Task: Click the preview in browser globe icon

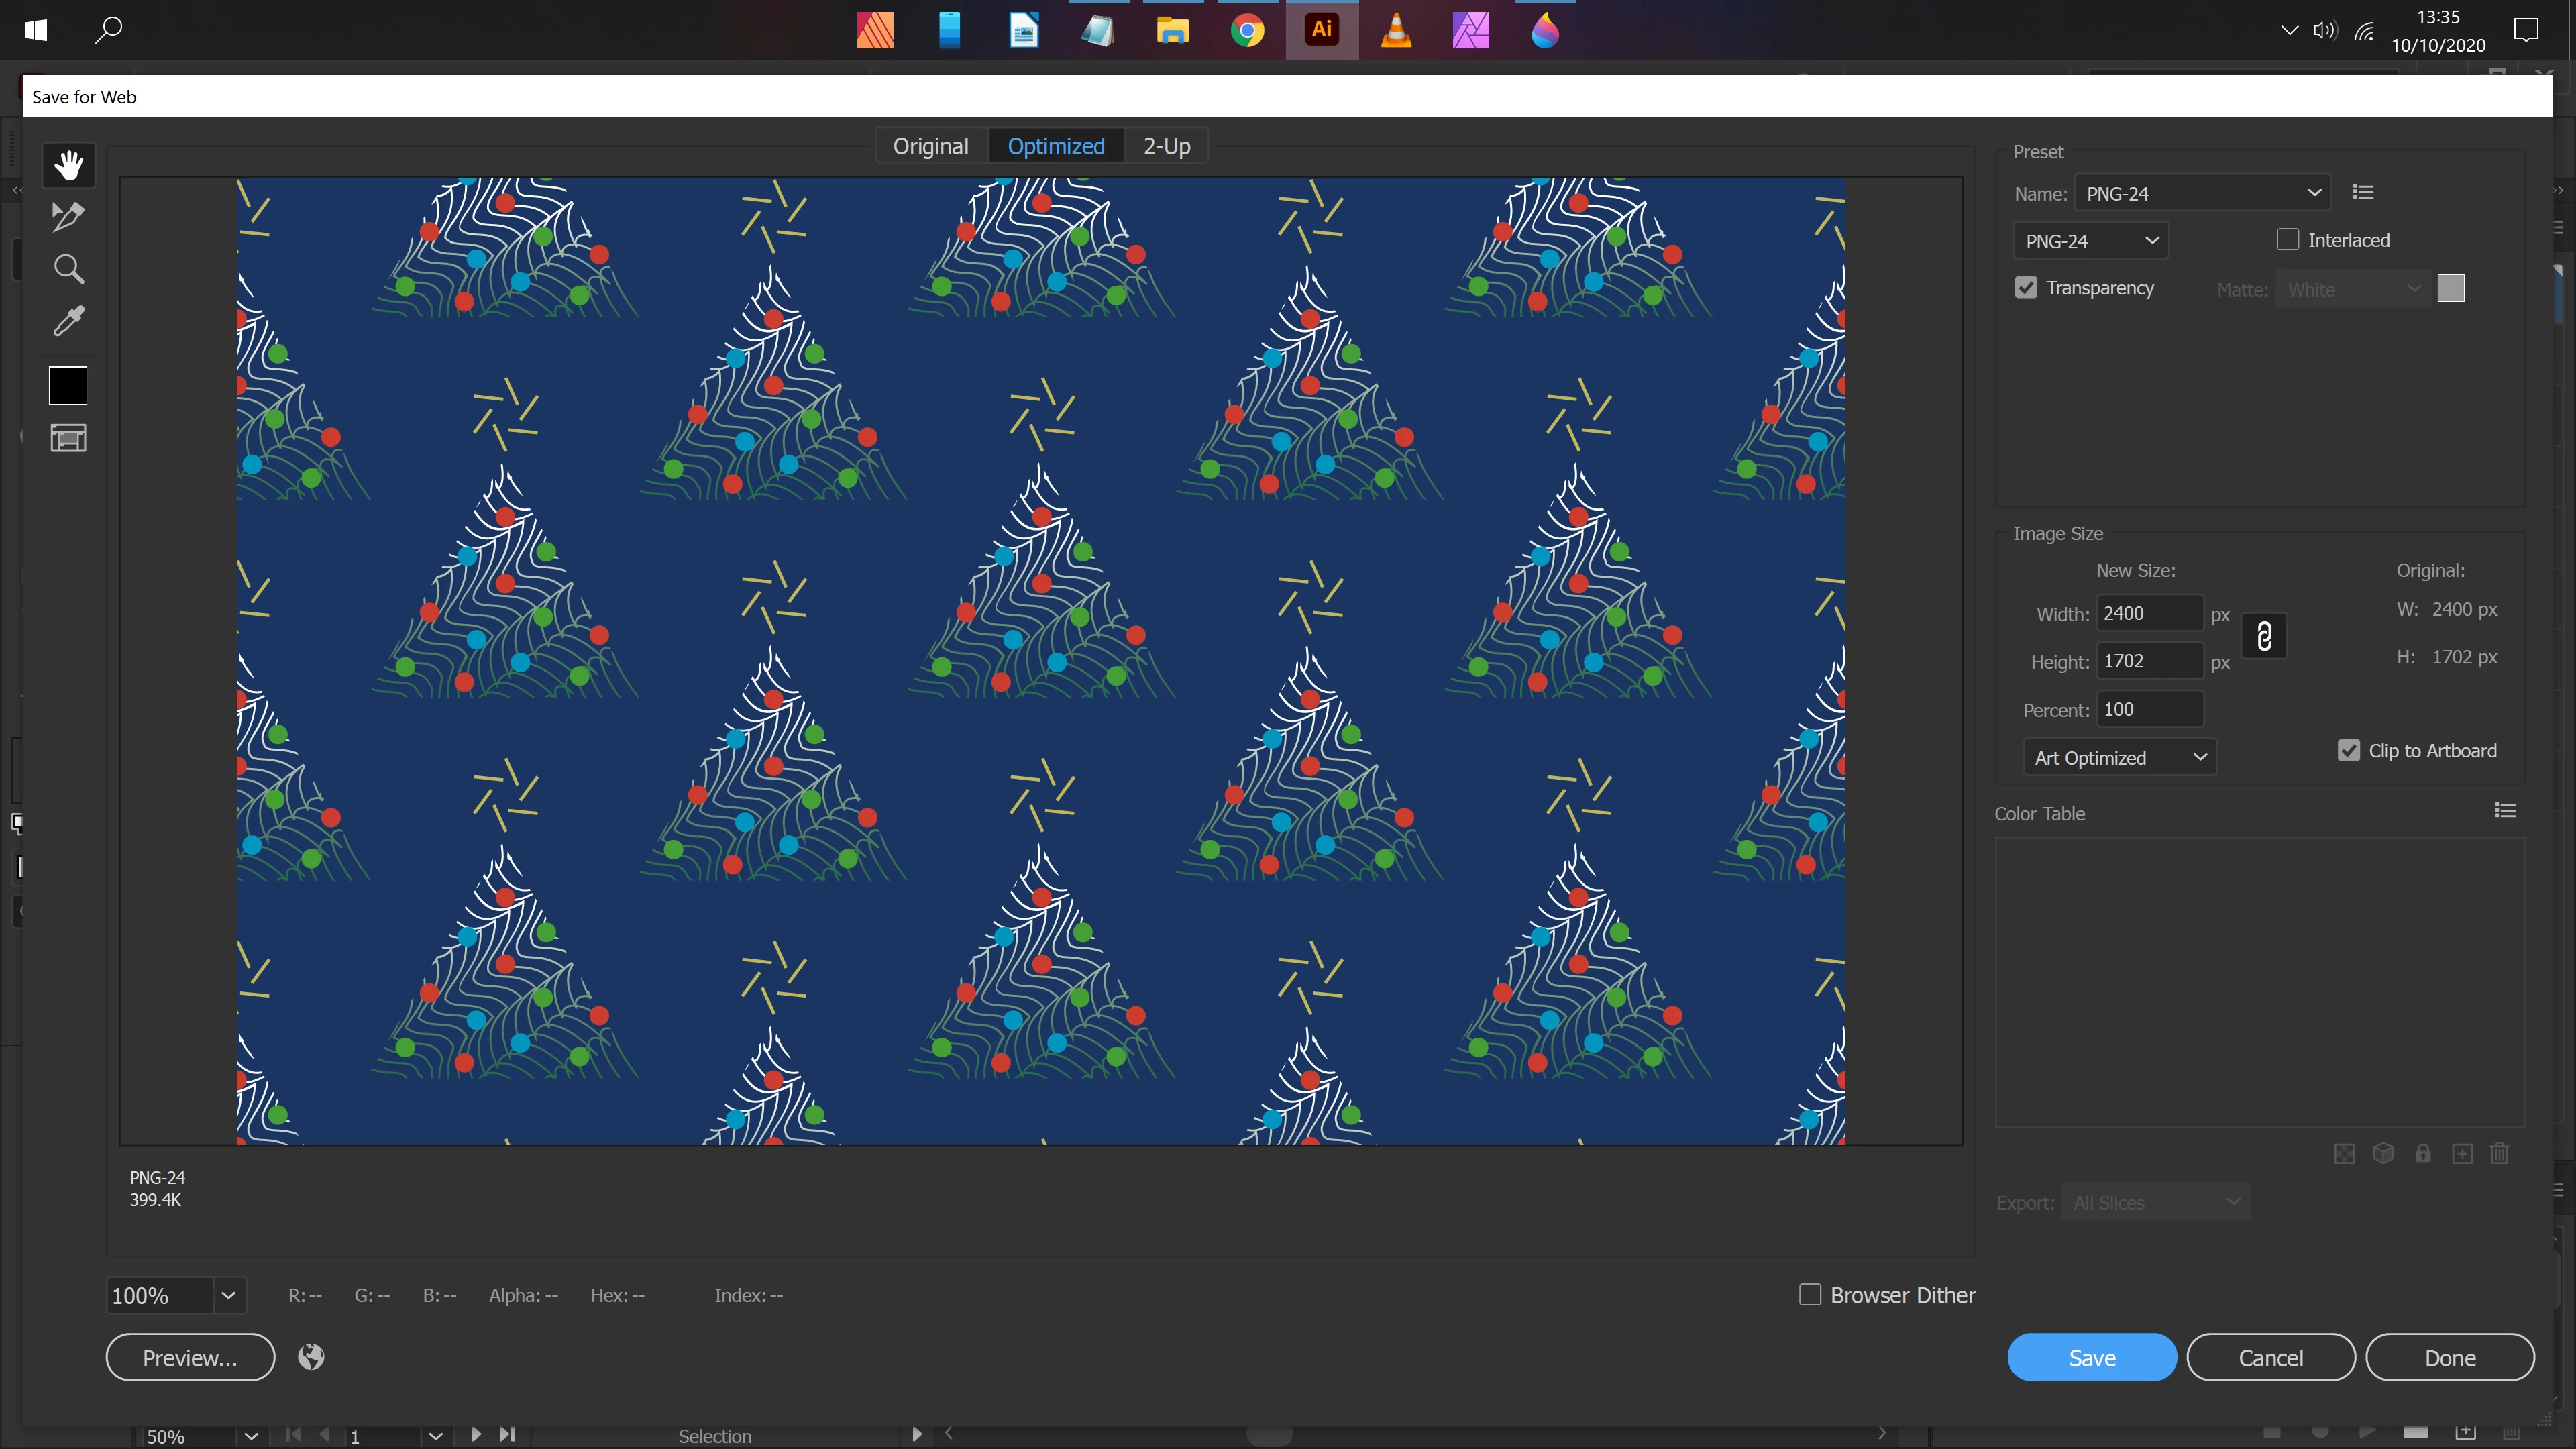Action: 311,1357
